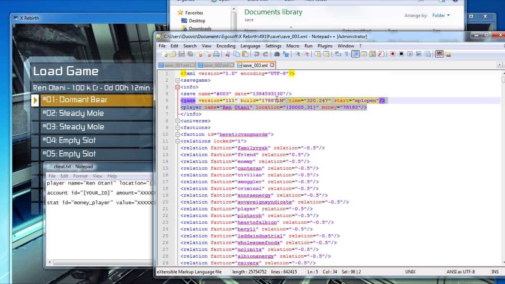
Task: Collapse the info fold on line 3
Action: 178,87
